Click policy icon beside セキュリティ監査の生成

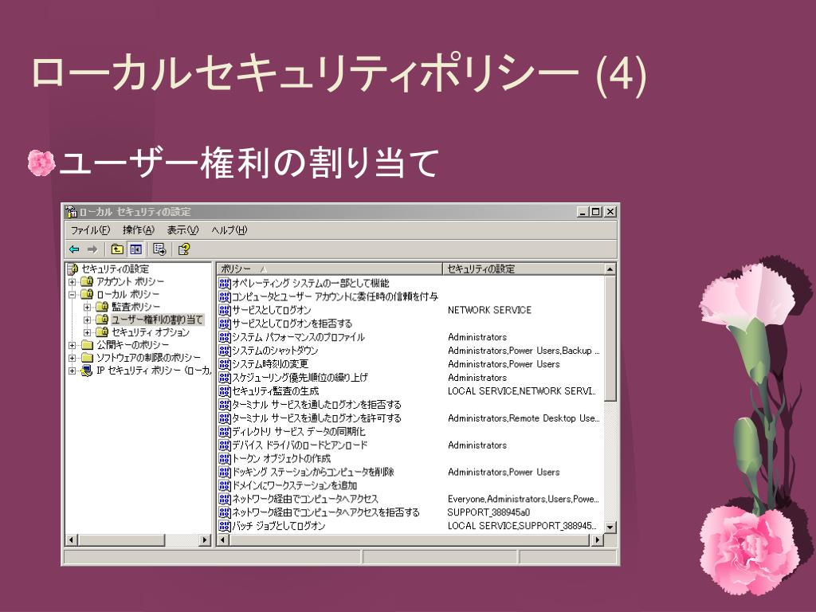point(224,391)
